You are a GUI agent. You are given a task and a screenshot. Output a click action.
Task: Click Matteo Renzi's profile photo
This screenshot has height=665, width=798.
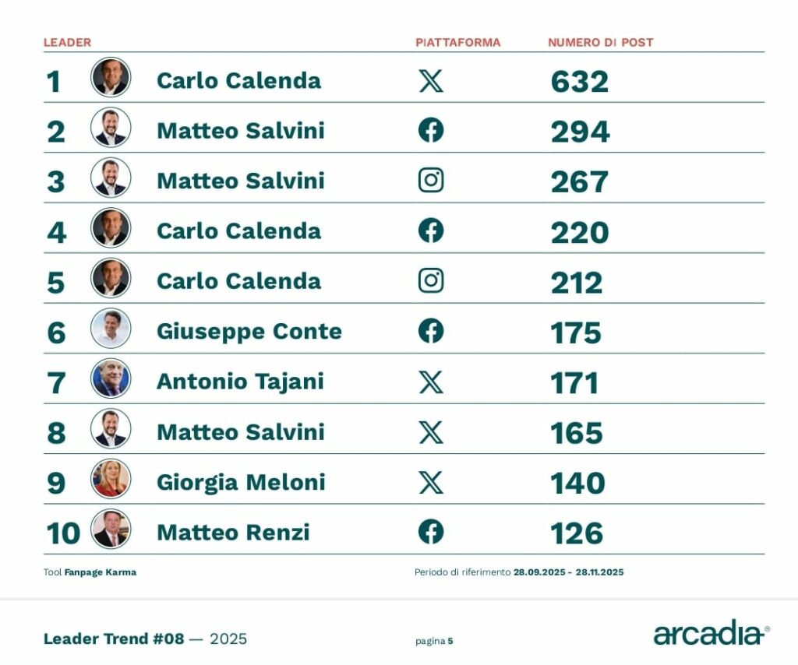point(111,530)
